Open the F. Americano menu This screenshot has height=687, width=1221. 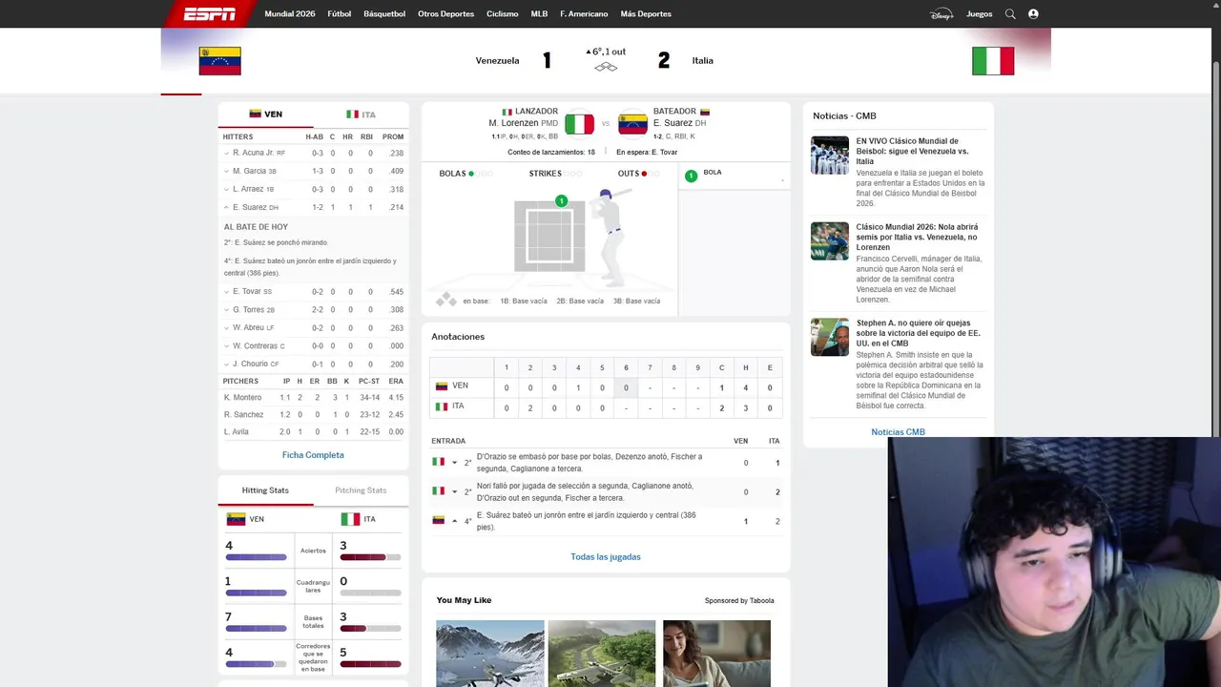(584, 14)
